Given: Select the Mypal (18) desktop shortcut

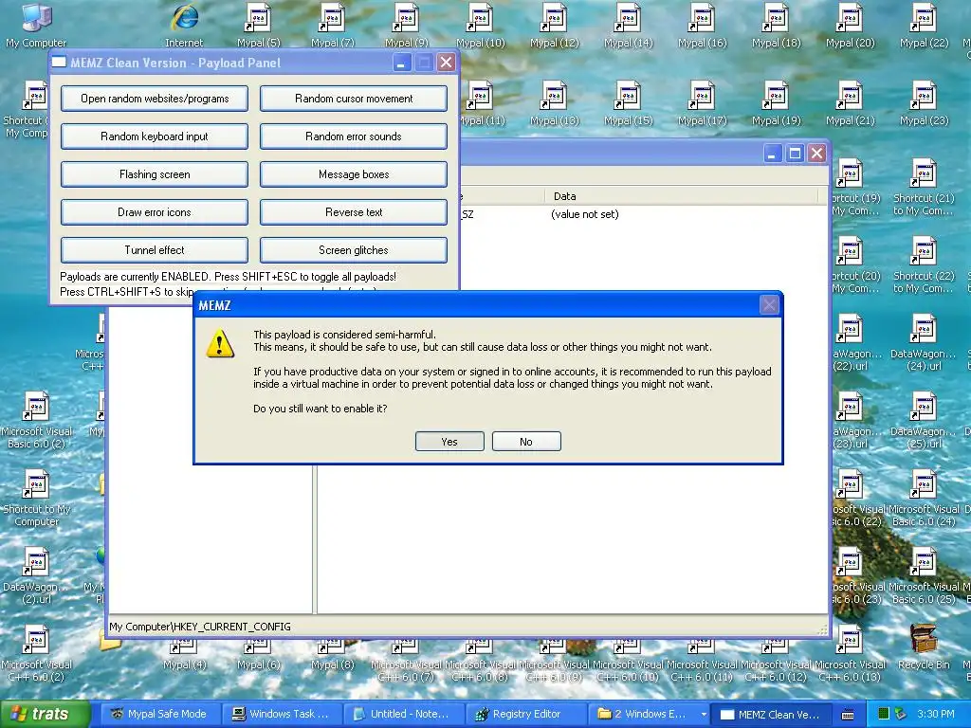Looking at the screenshot, I should [776, 26].
